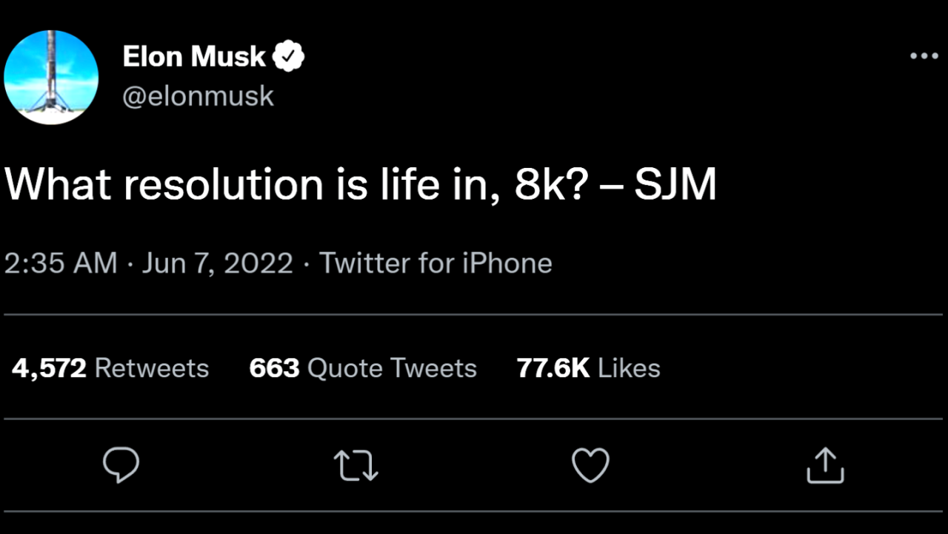Click the Twitter for iPhone source label

click(x=435, y=263)
